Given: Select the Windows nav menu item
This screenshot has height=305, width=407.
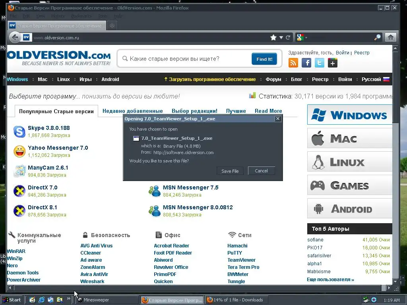Looking at the screenshot, I should (17, 79).
